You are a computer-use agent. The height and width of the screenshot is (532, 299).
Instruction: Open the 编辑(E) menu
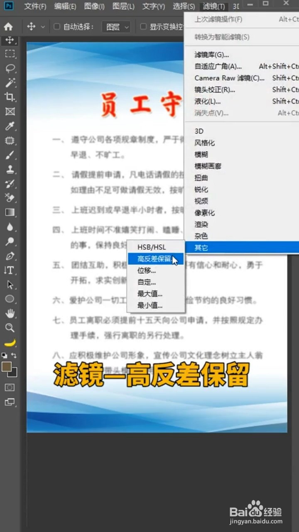65,6
